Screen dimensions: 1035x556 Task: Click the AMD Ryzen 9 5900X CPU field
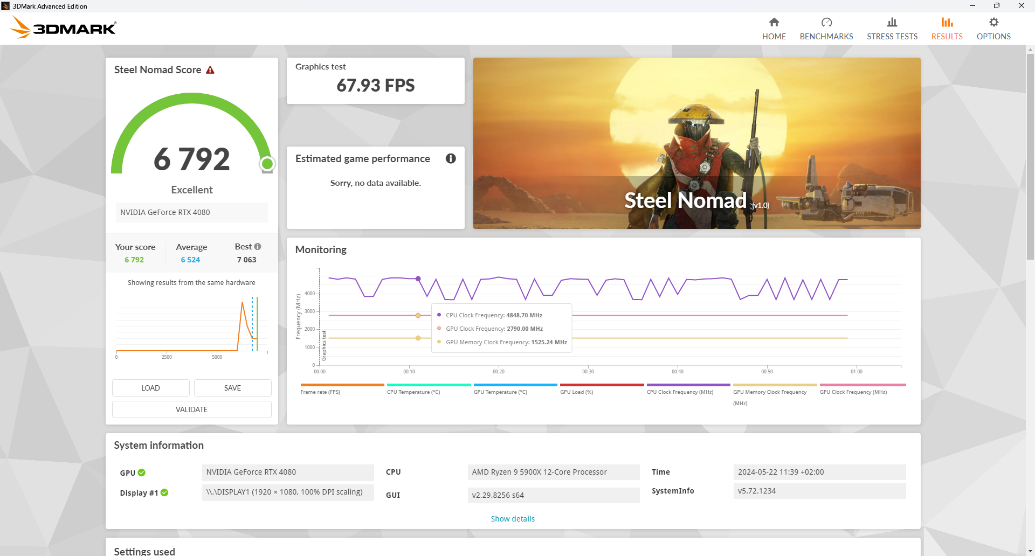554,472
